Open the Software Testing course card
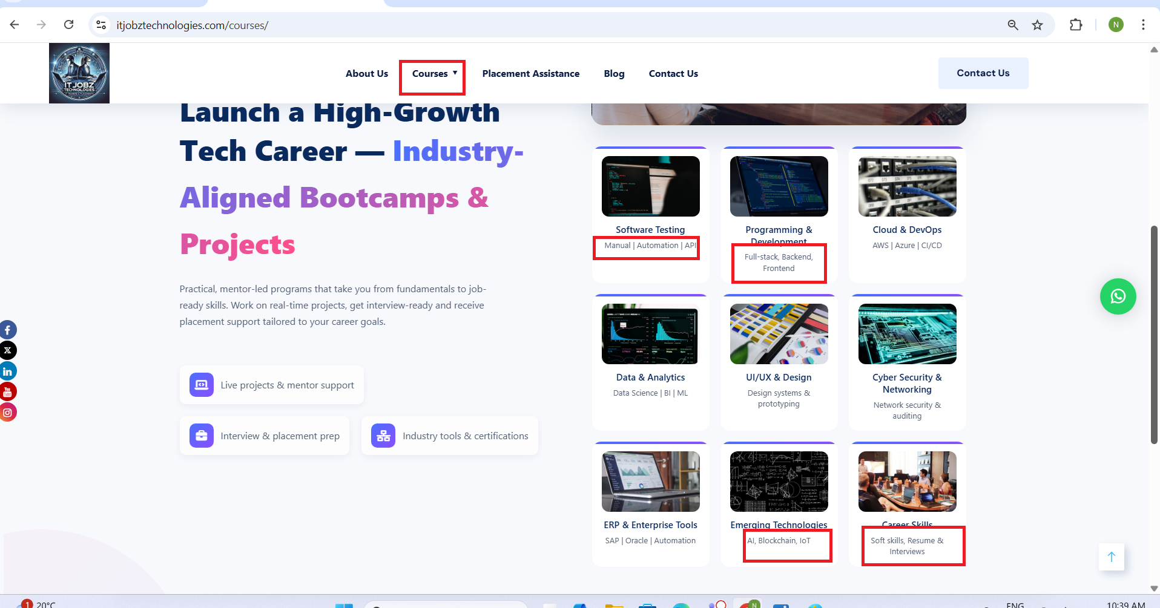Screen dimensions: 1160x608 pos(650,230)
